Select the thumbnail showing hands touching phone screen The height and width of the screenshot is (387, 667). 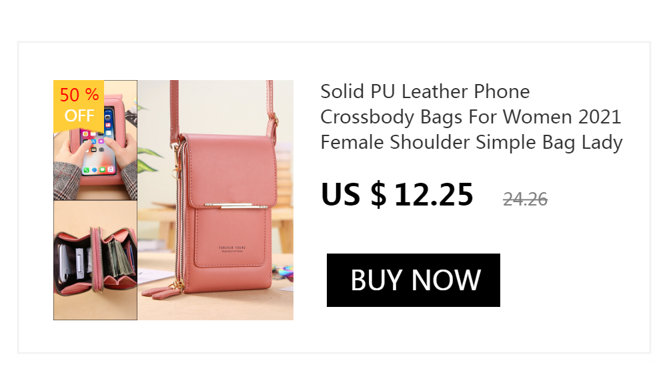point(95,140)
